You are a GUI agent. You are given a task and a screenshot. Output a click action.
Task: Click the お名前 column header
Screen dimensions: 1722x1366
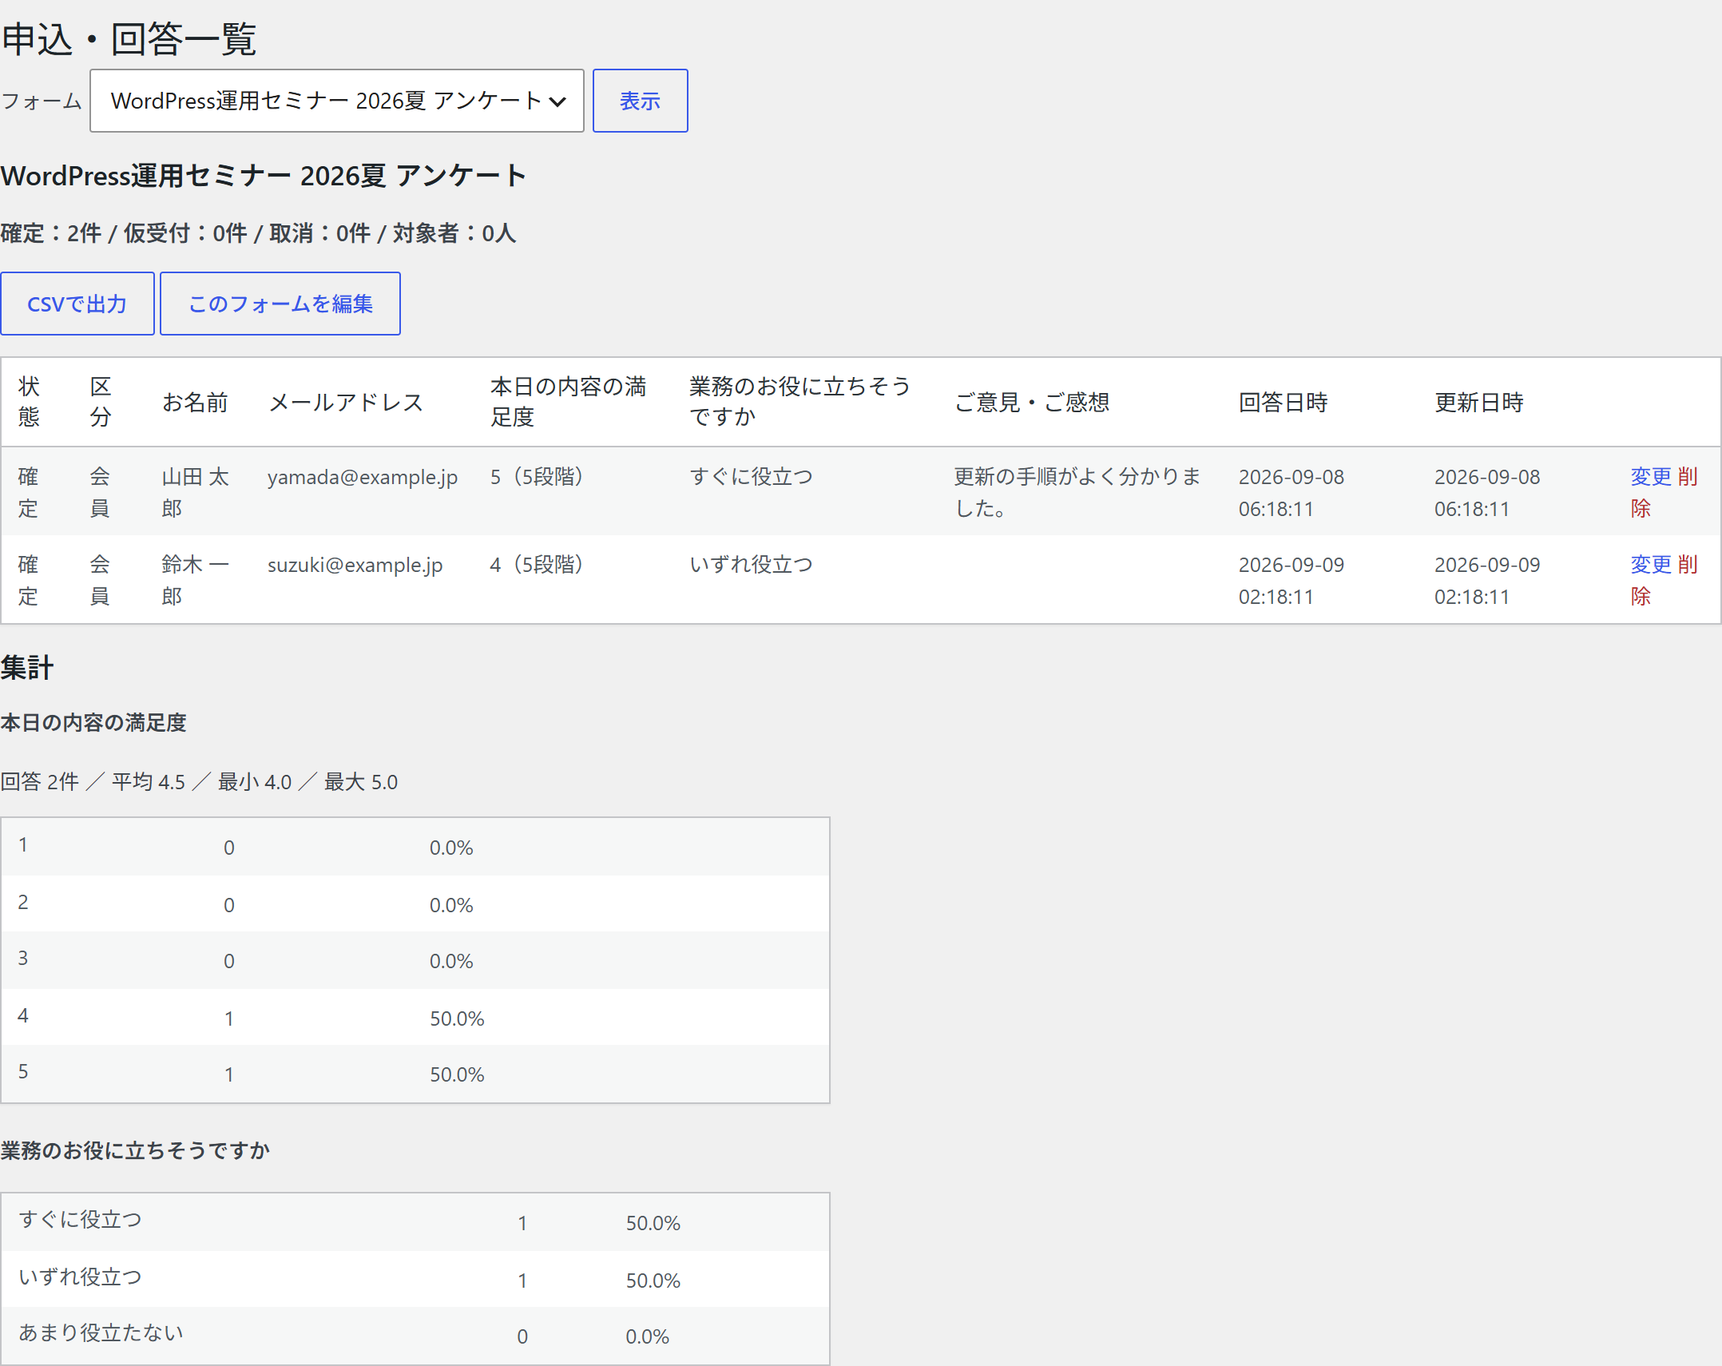195,402
